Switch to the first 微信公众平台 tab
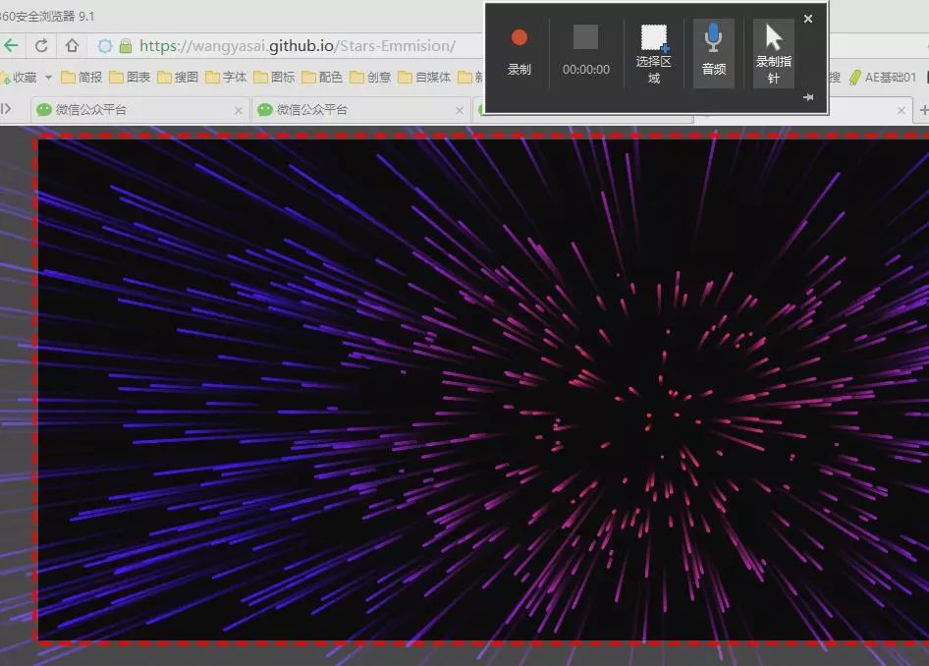This screenshot has width=929, height=666. pos(139,110)
